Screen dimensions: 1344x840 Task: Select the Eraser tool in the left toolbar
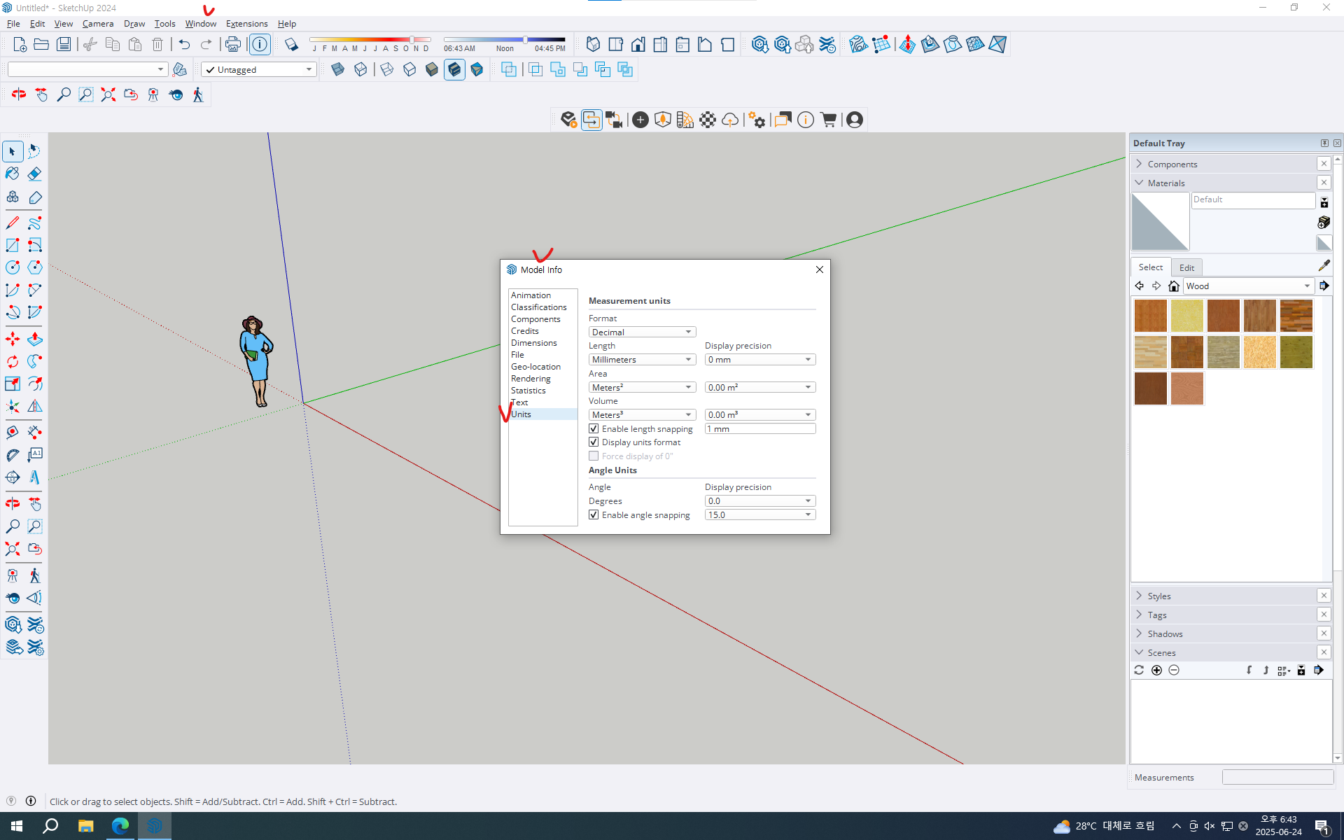(34, 174)
